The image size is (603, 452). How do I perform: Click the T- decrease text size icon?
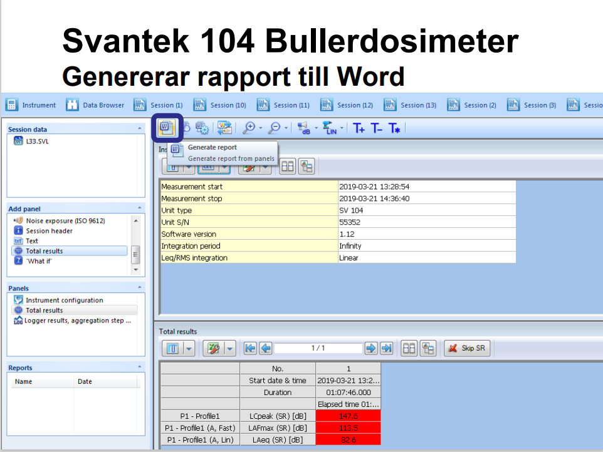[x=376, y=128]
